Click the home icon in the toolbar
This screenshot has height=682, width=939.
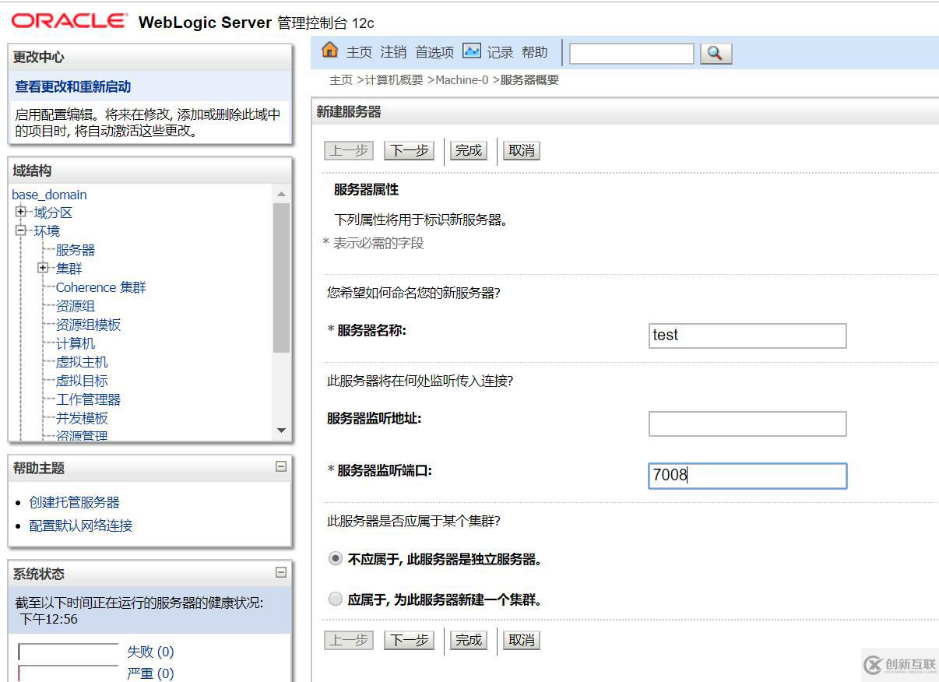pos(330,51)
